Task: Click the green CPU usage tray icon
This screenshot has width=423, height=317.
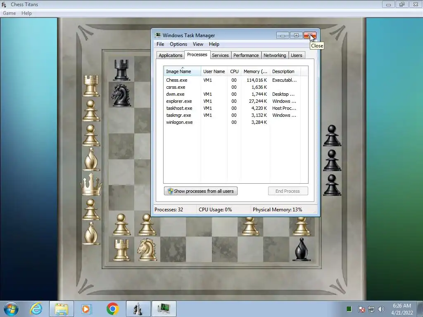Action: coord(349,309)
